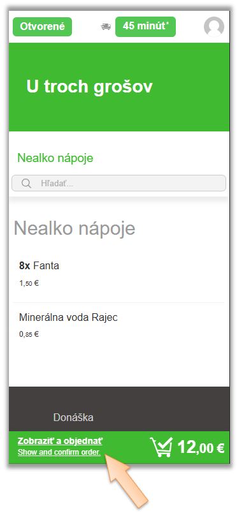Click the large Nealko nápoje section heading
The width and height of the screenshot is (237, 518).
click(x=75, y=228)
